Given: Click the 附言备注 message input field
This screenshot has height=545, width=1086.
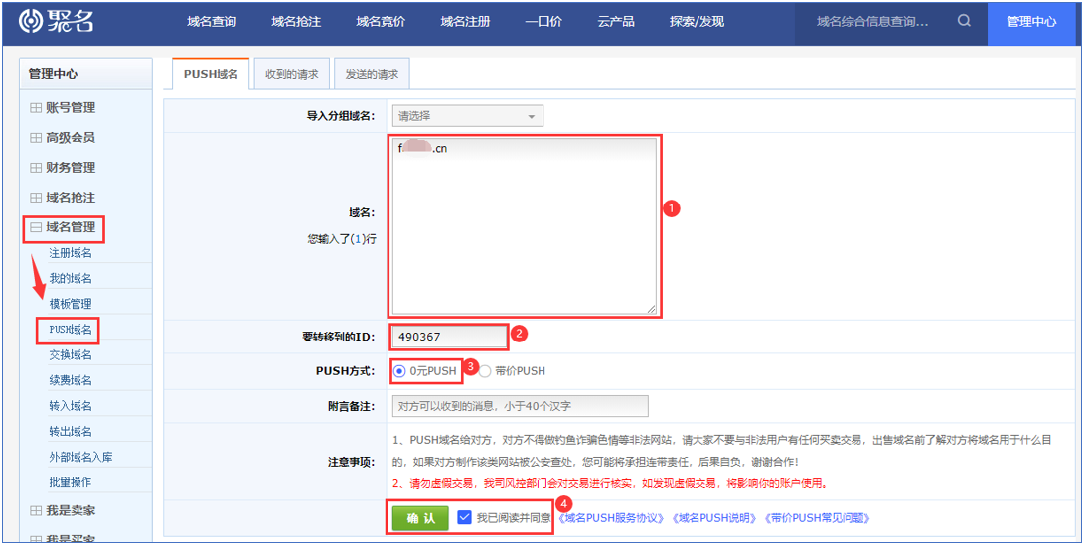Looking at the screenshot, I should click(519, 406).
